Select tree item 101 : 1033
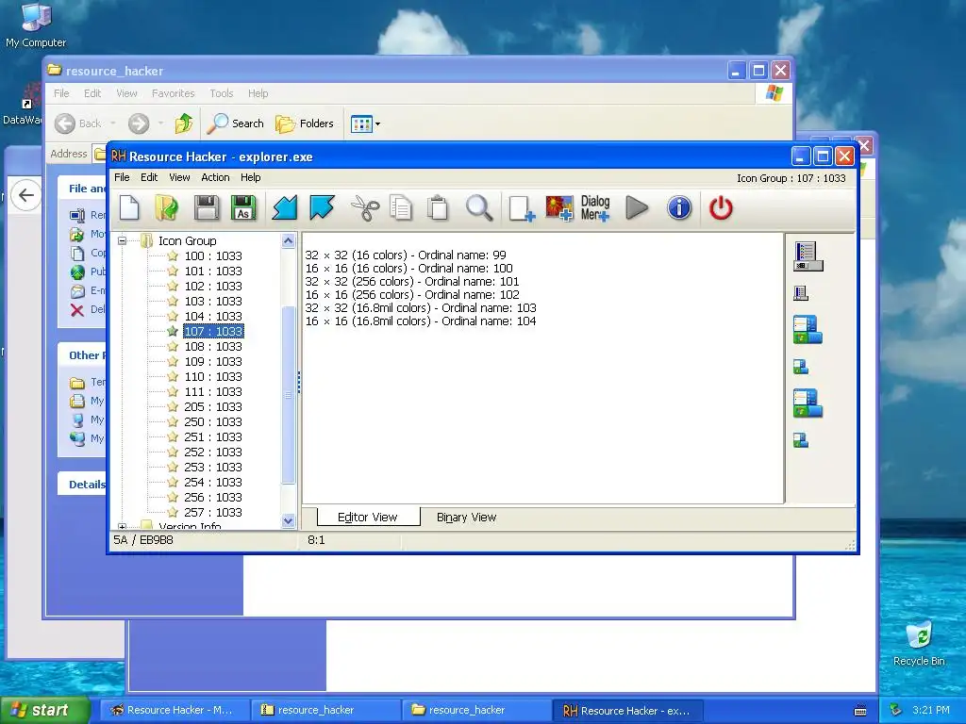Screen dimensions: 966x724 click(x=213, y=271)
